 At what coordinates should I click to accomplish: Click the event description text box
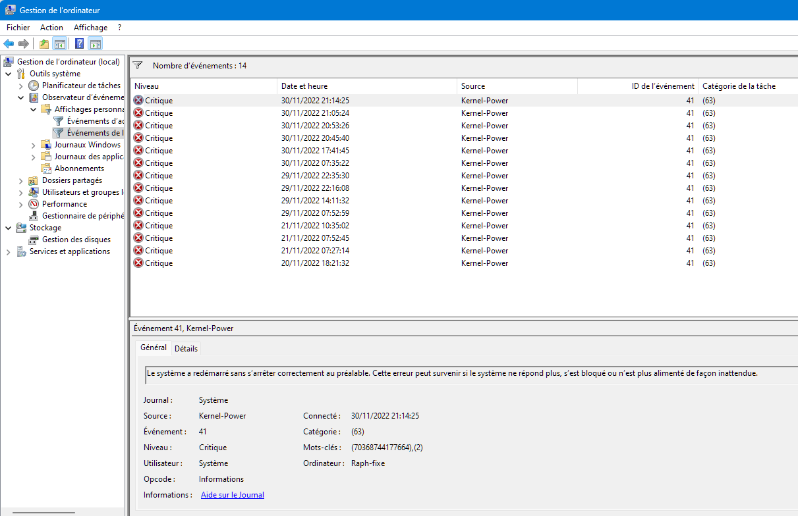[x=471, y=374]
